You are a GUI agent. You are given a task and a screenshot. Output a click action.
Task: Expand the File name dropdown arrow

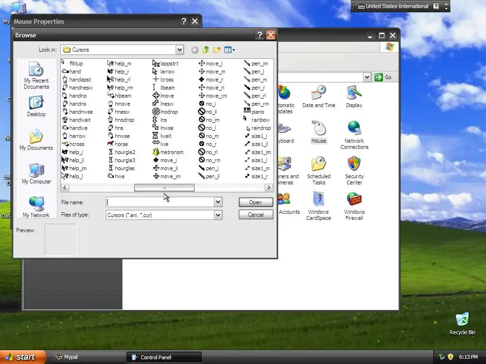click(x=218, y=202)
